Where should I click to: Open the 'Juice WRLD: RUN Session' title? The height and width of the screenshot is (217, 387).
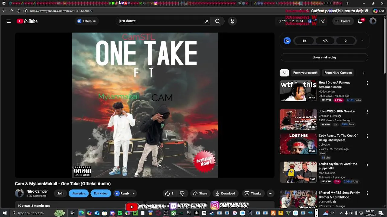337,111
